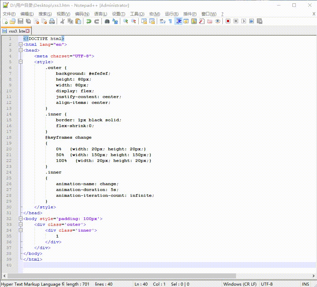Open the 工具(O) menu
Image resolution: width=317 pixels, height=287 pixels.
pyautogui.click(x=137, y=14)
